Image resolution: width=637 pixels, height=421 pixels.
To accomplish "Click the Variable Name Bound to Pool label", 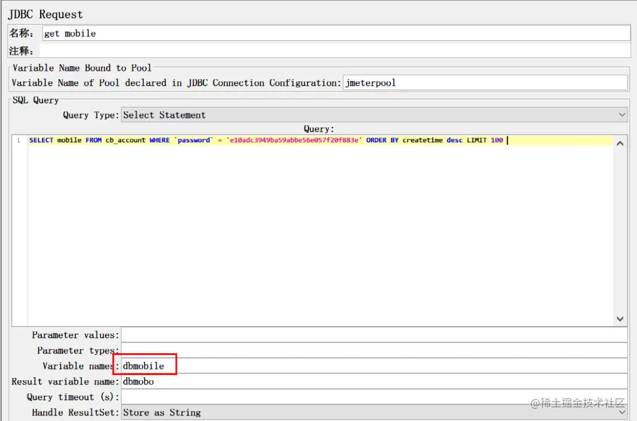I will pyautogui.click(x=82, y=68).
